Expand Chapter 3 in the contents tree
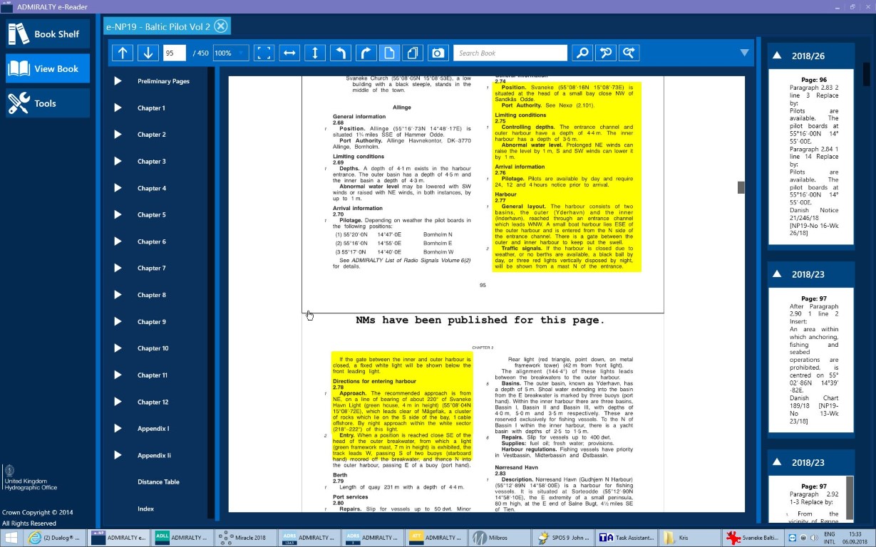This screenshot has width=876, height=547. tap(118, 162)
